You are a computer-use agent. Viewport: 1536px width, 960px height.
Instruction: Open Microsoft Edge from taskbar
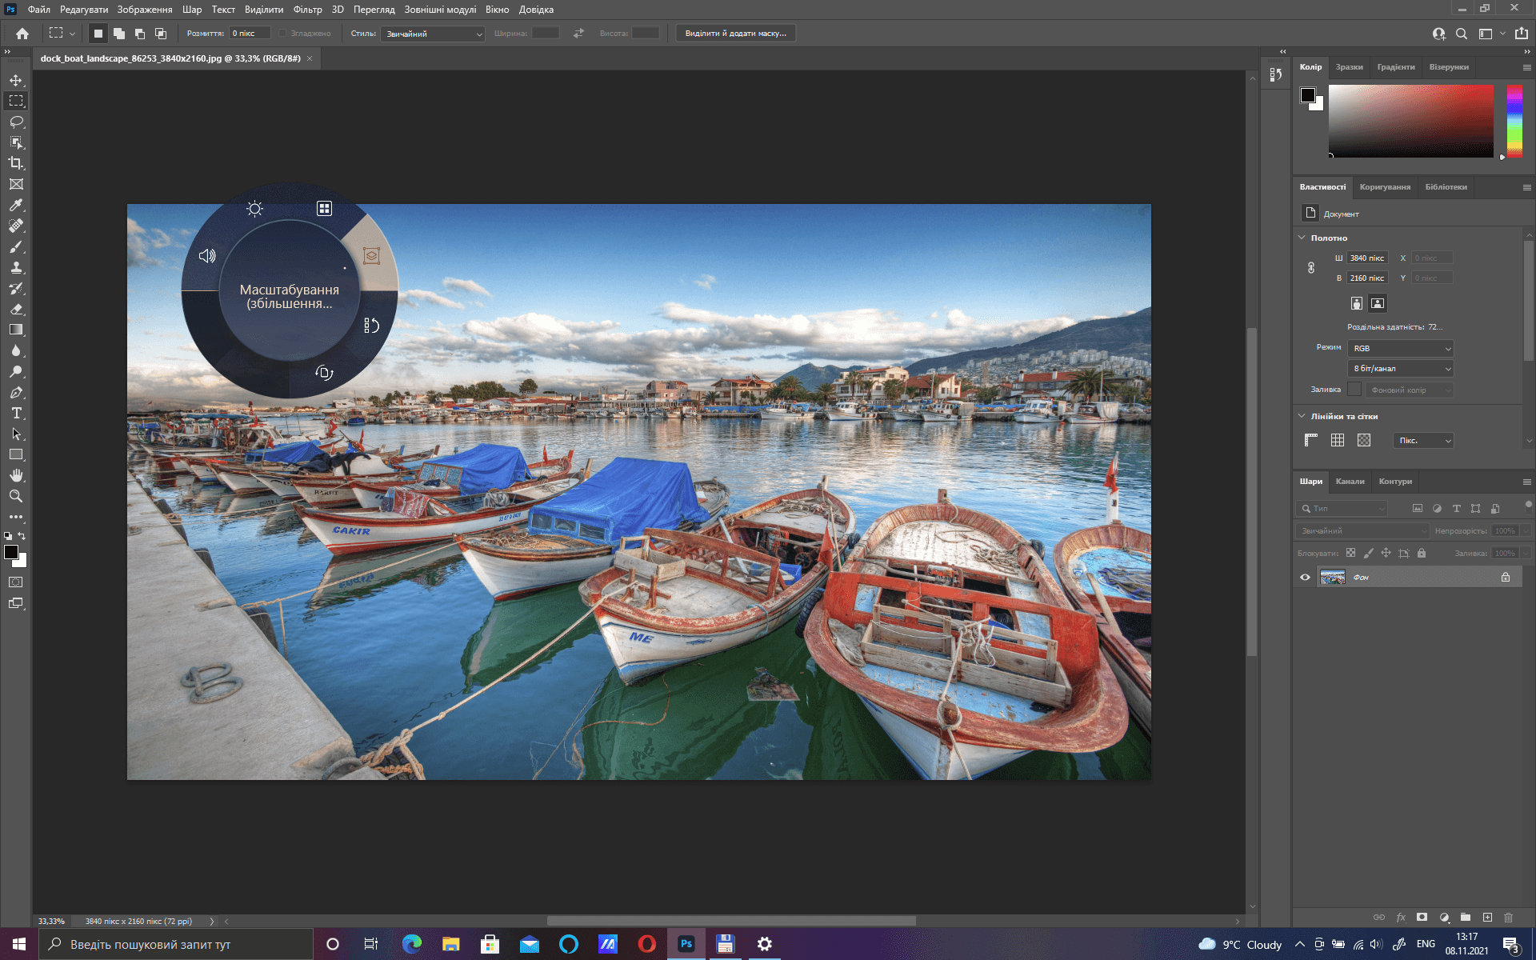412,944
